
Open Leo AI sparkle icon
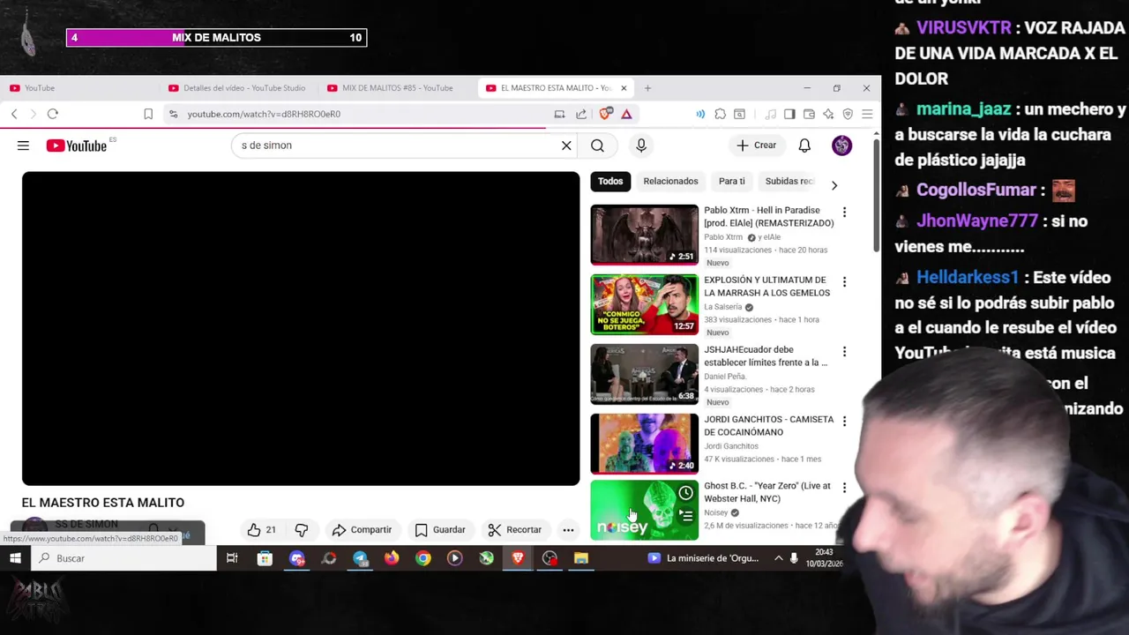(x=828, y=114)
